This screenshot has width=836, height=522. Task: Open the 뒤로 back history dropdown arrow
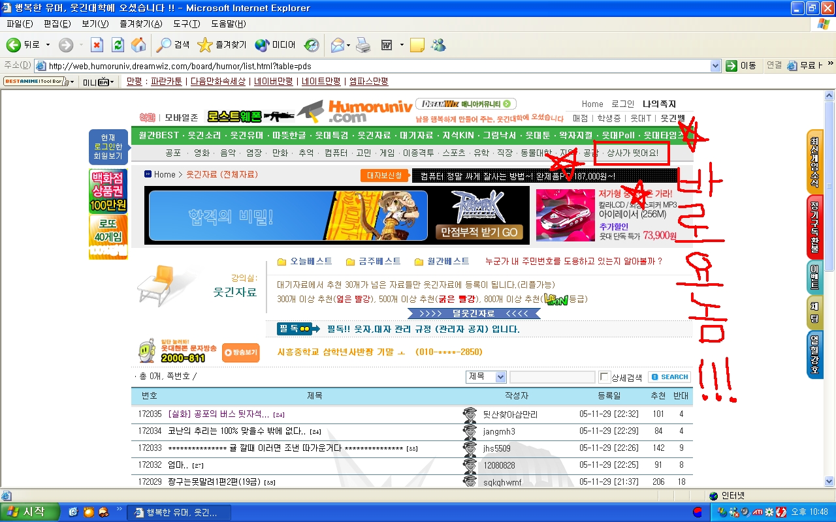pos(47,45)
